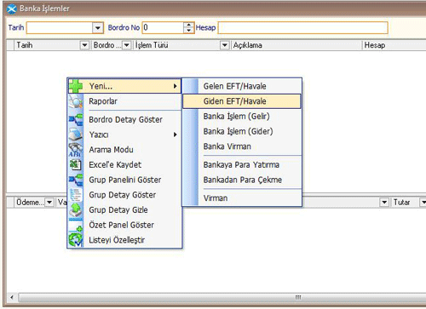Choose Banka İşlem (Gider)
426x309 pixels.
(x=242, y=131)
